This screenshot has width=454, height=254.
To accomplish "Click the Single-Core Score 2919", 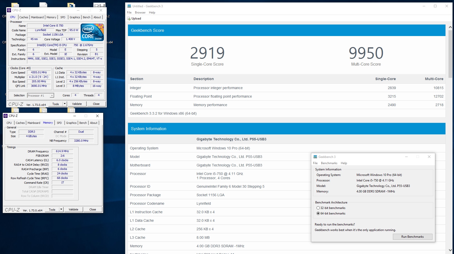I will tap(207, 53).
